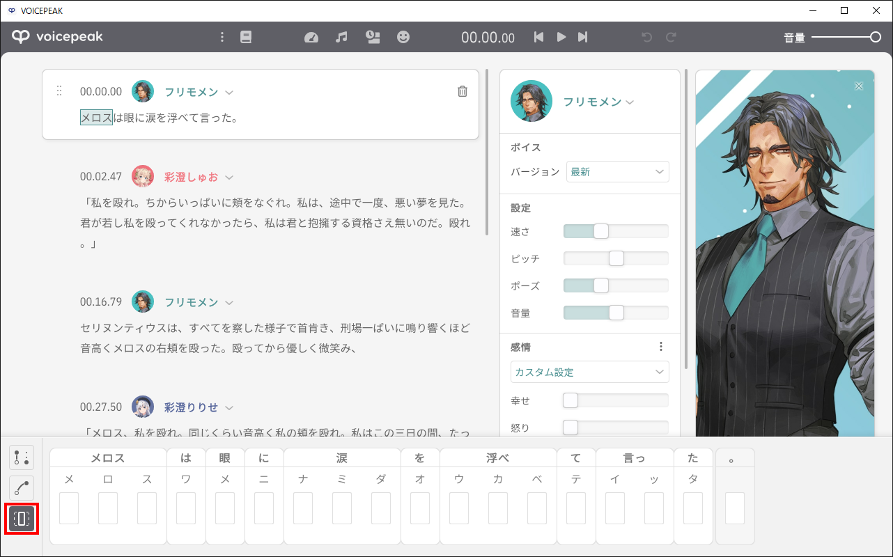
Task: Click the undo arrow
Action: pos(647,37)
